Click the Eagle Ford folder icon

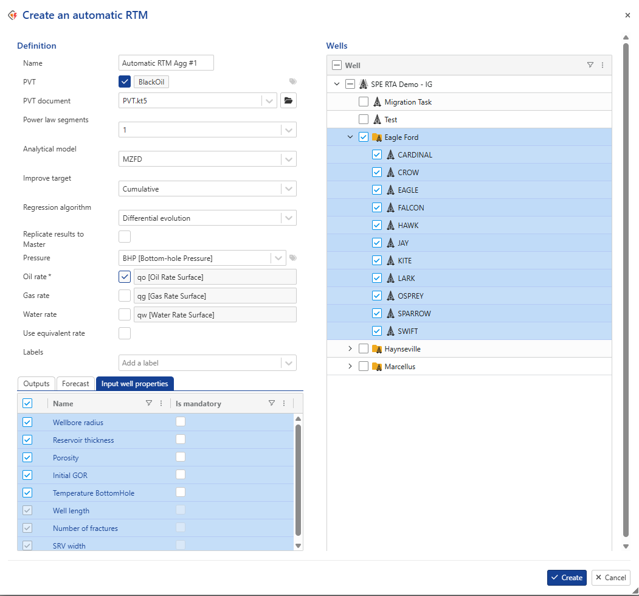(377, 137)
